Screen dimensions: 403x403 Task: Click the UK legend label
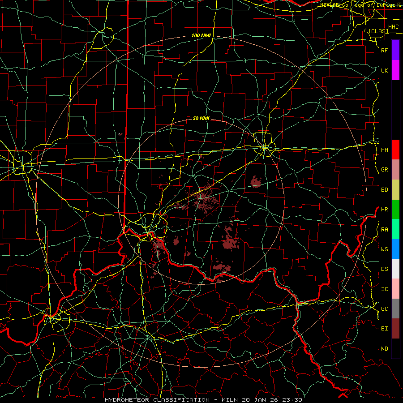[384, 70]
